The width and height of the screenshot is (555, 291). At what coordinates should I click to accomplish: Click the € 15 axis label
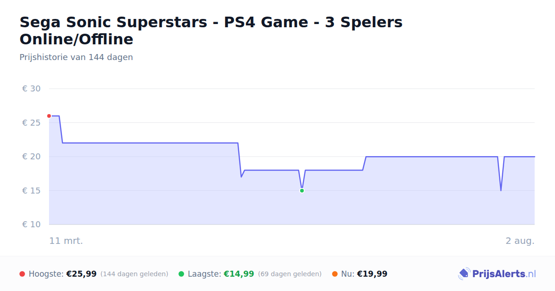click(31, 191)
